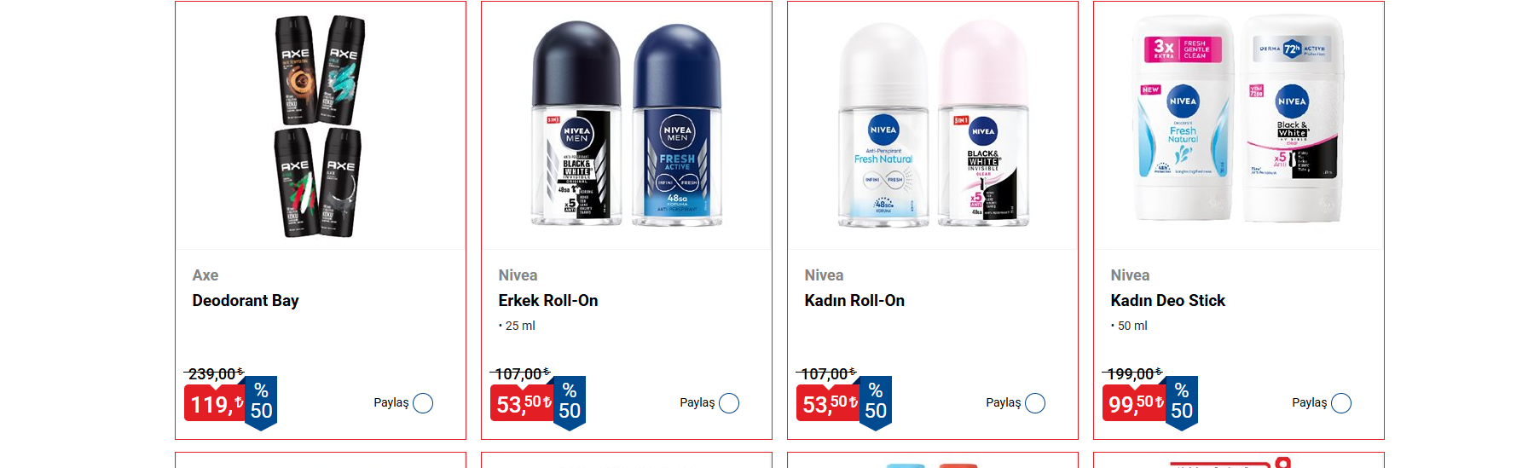Tick the Paylaş circle for Nivea Erkek Roll-On
1528x468 pixels.
[729, 403]
